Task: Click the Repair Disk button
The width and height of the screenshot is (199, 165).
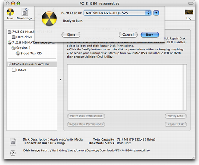Action: [x=176, y=124]
